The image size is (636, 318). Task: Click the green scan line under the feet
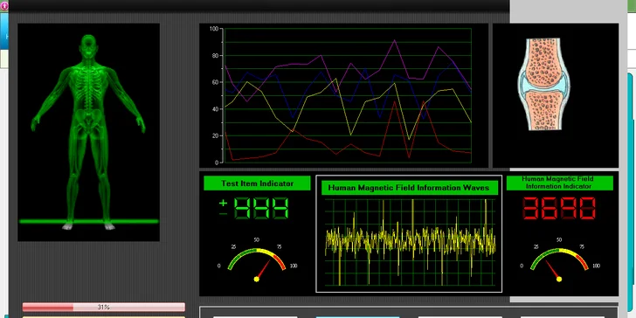click(x=89, y=222)
